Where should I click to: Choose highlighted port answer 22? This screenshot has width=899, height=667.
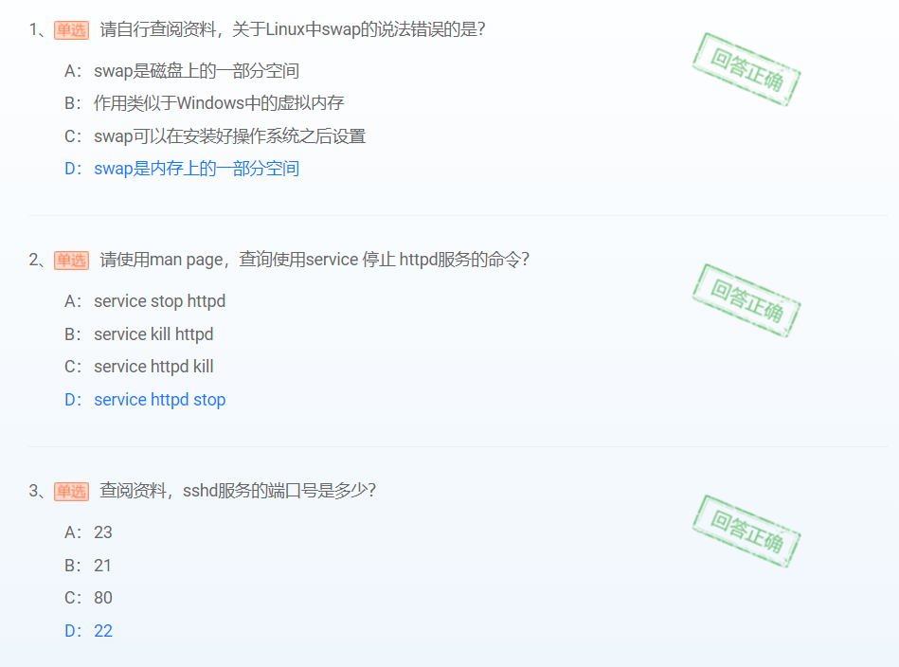tap(88, 631)
